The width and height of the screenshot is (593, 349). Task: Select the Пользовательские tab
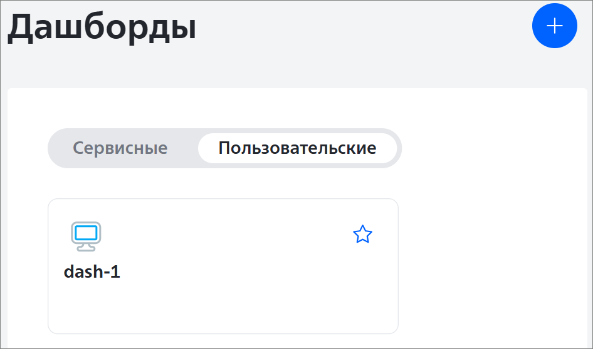pos(297,148)
